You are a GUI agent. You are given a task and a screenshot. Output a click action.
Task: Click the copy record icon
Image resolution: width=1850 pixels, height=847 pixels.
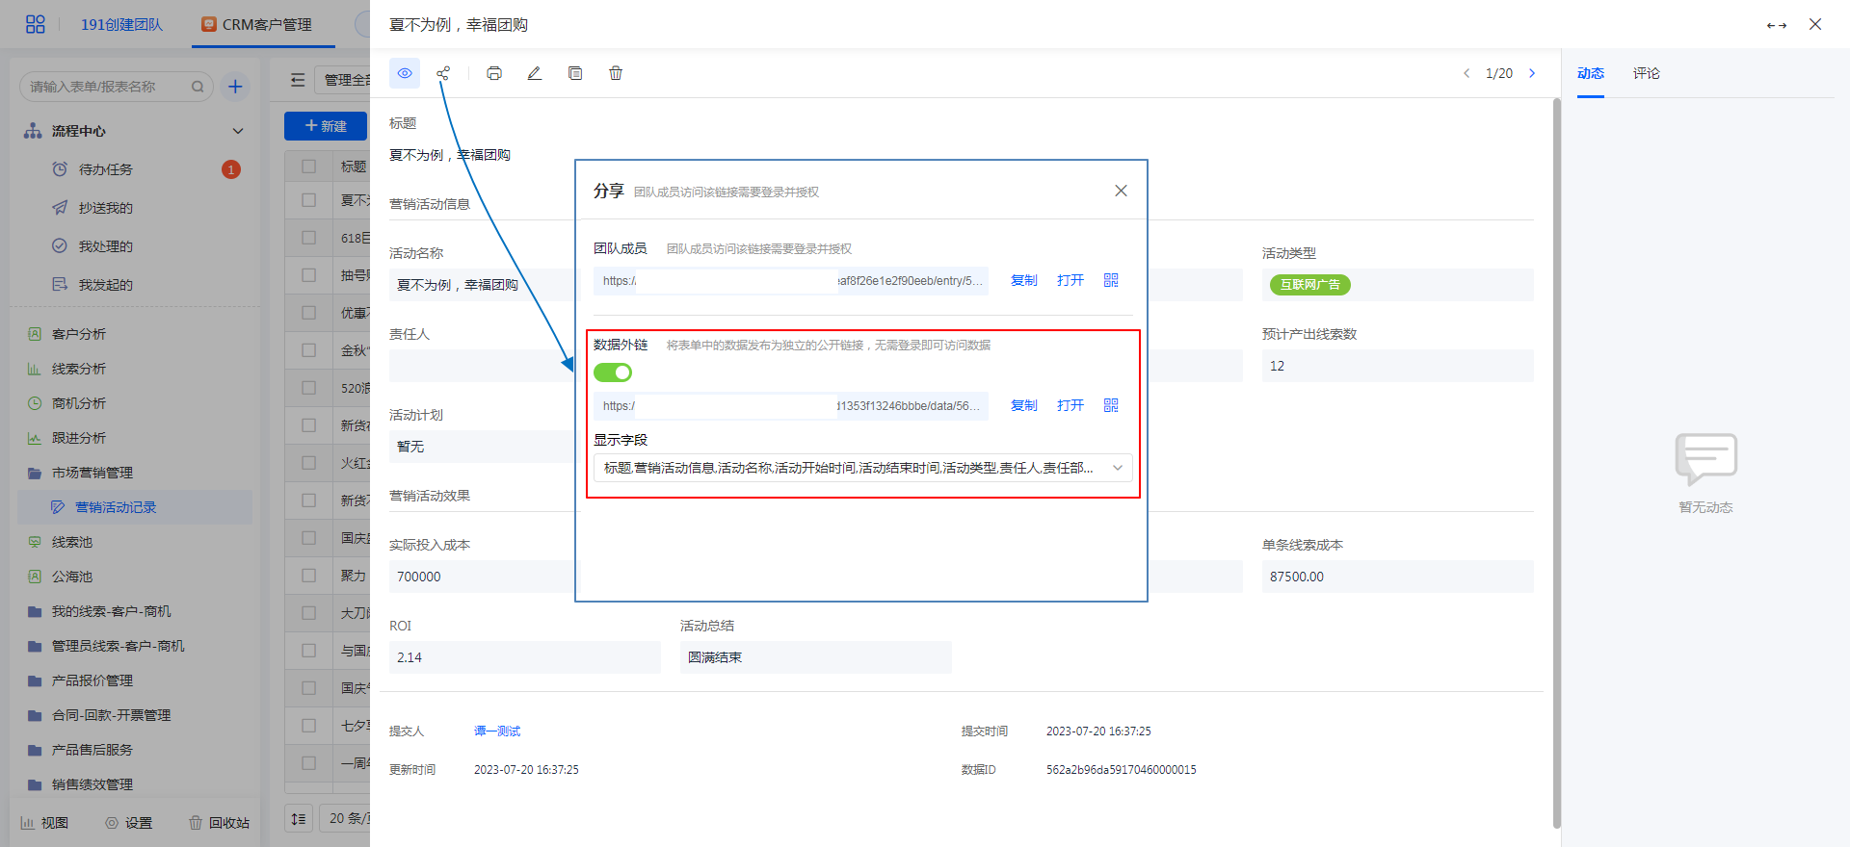coord(575,73)
